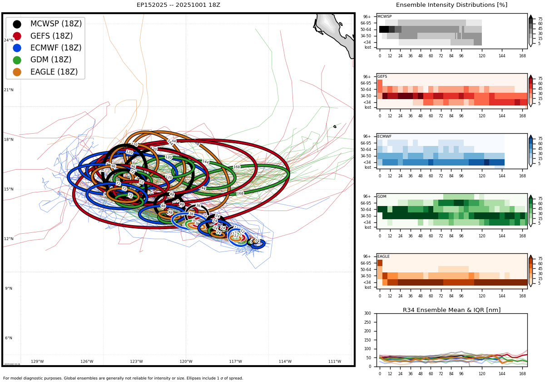Image resolution: width=545 pixels, height=382 pixels.
Task: Click the 300 tick on R34 y-axis
Action: (x=367, y=313)
